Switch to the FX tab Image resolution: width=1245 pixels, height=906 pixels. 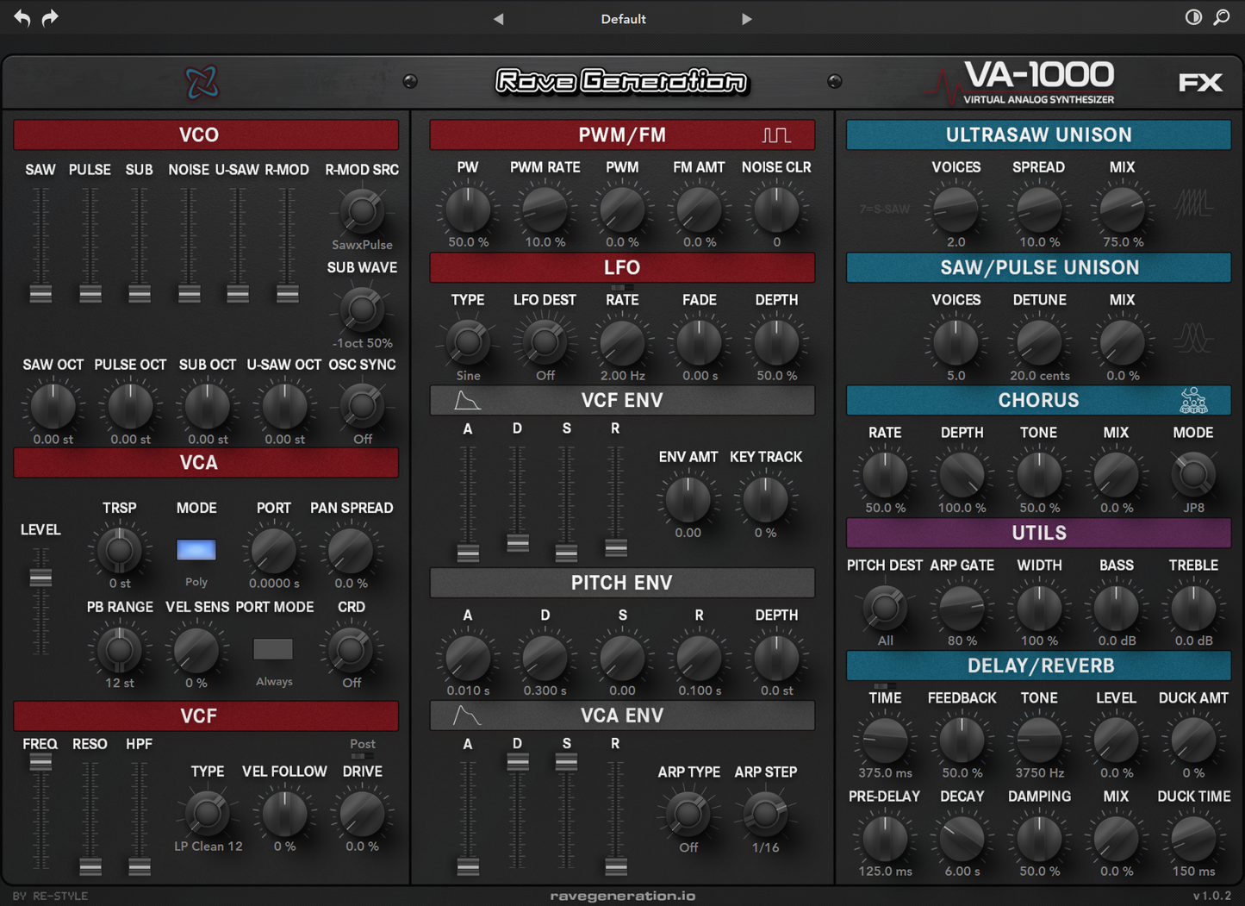[x=1201, y=82]
